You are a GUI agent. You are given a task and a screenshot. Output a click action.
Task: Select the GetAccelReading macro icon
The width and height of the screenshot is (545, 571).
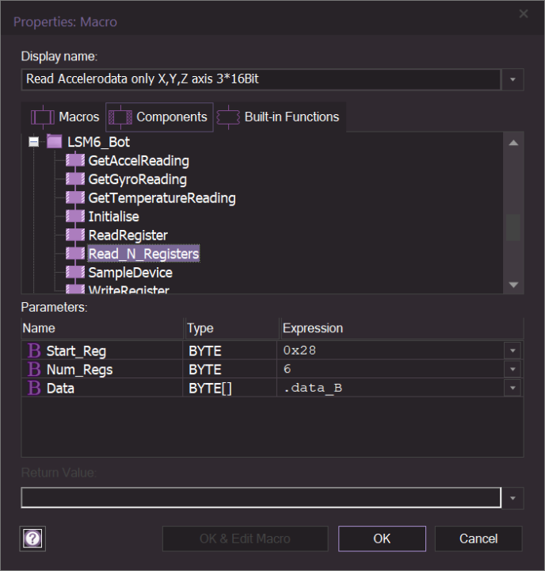[75, 161]
